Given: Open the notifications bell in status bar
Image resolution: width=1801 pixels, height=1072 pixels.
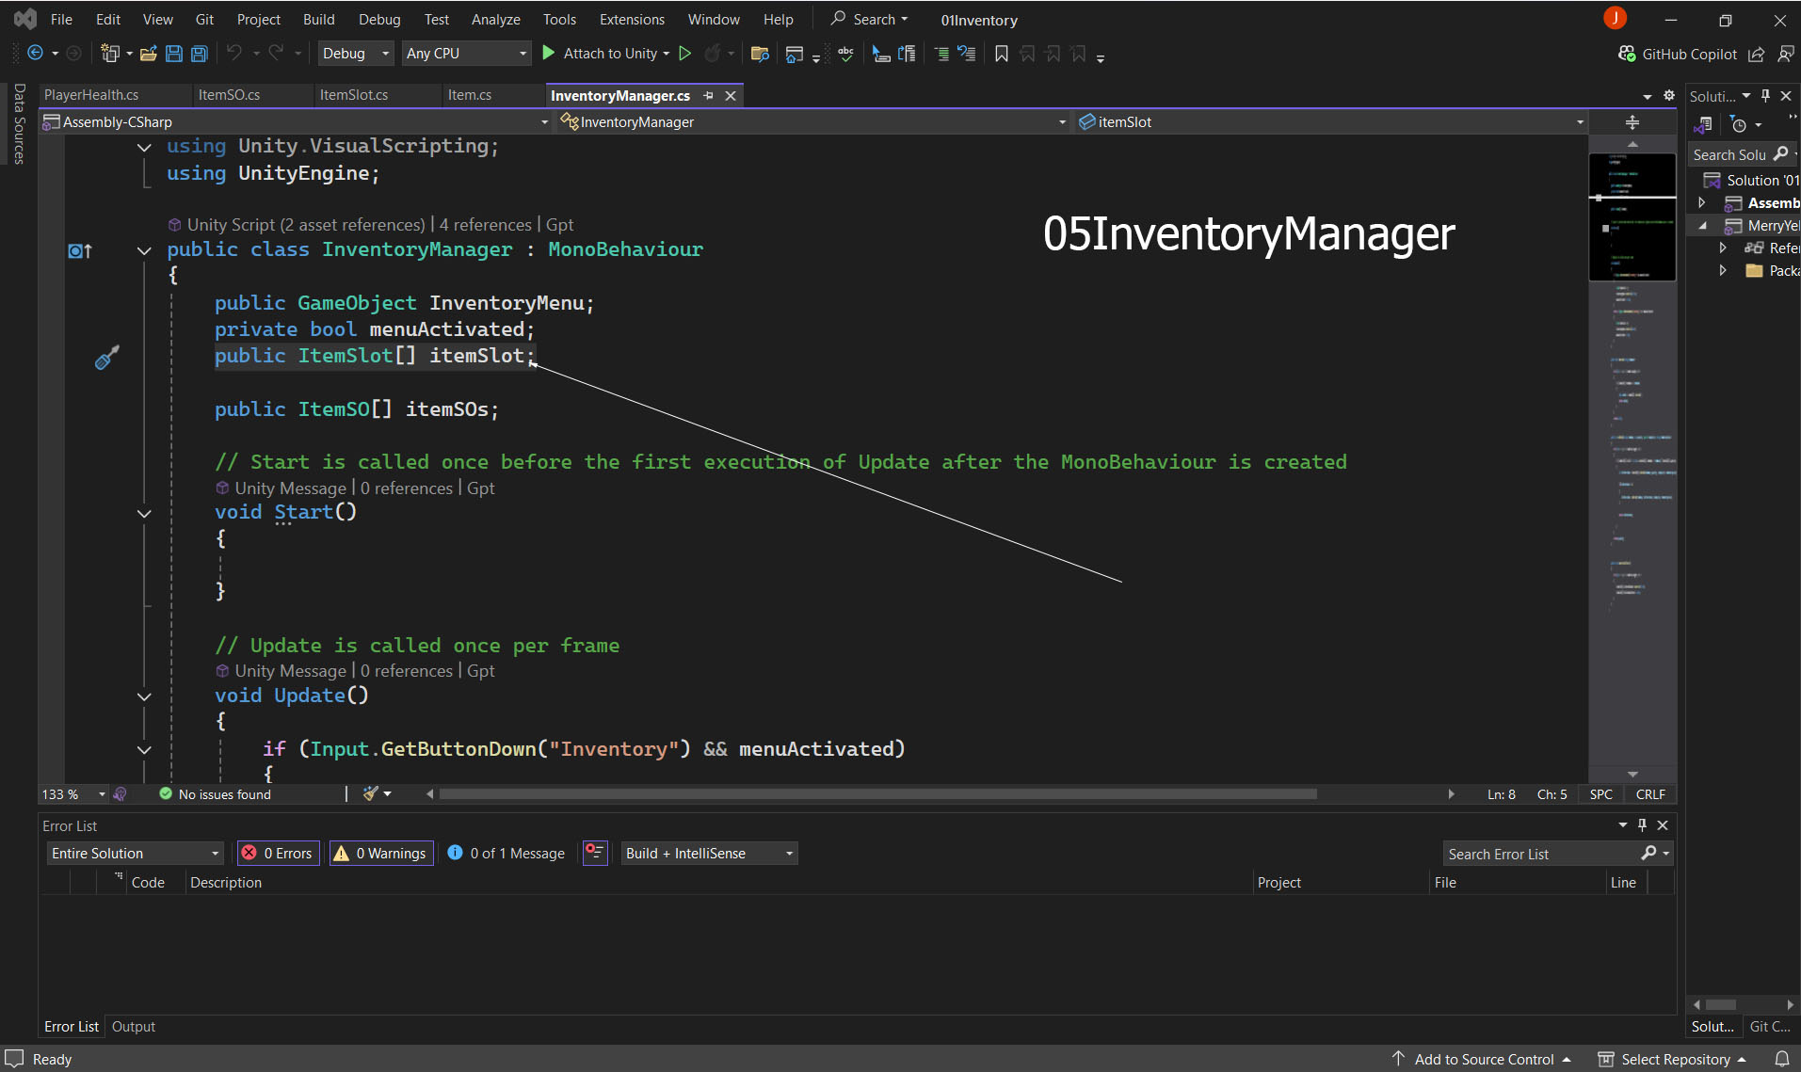Looking at the screenshot, I should 1782,1059.
